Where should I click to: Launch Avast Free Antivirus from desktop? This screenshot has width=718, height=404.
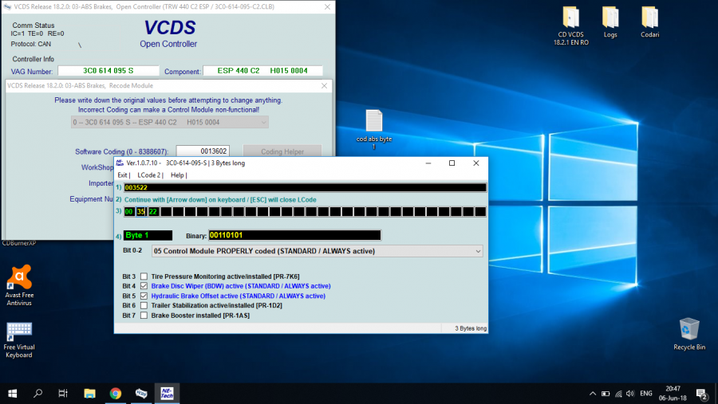19,278
